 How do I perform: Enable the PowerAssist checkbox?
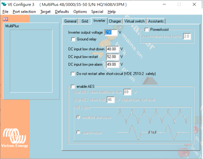[147, 30]
